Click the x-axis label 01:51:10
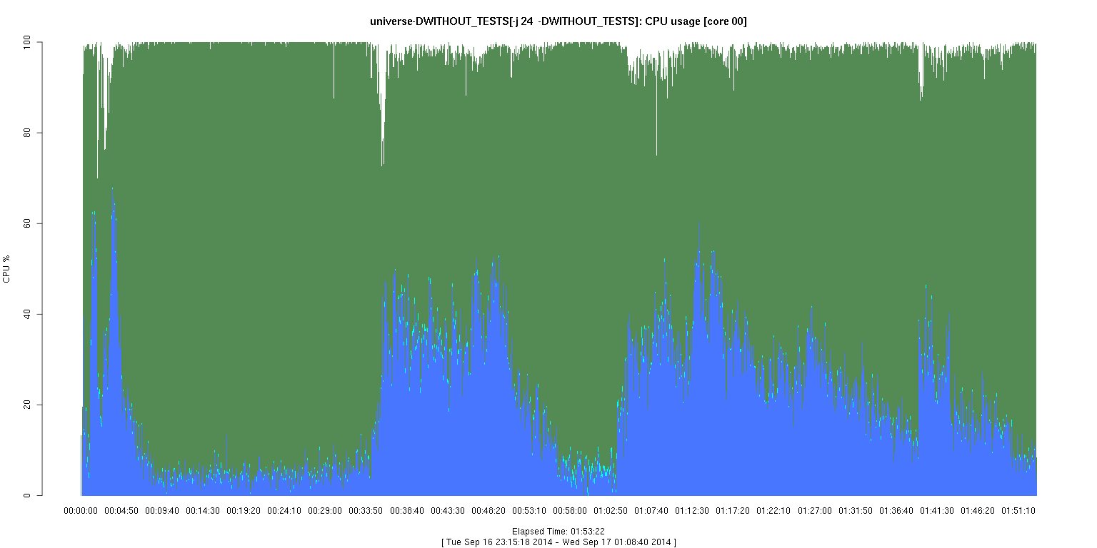 coord(1018,511)
